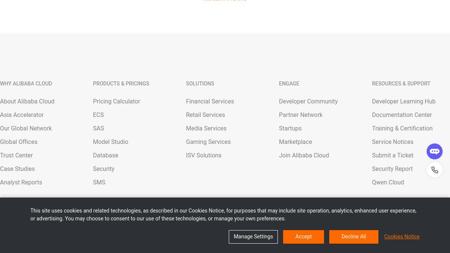This screenshot has width=450, height=253.
Task: Click the phone contact icon
Action: [435, 170]
